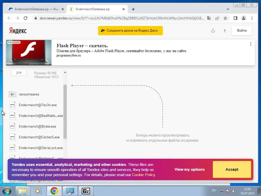Image resolution: width=261 pixels, height=196 pixels.
Task: Open a new browser tab
Action: click(133, 9)
